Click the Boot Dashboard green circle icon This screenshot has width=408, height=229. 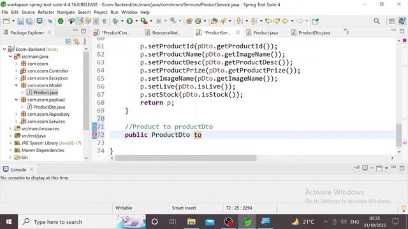coord(61,21)
